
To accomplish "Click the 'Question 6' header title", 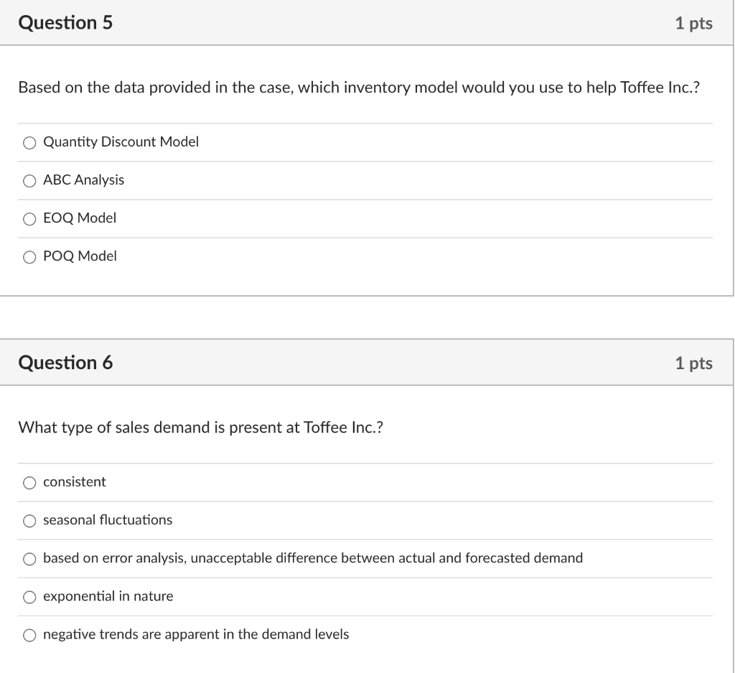I will point(65,363).
